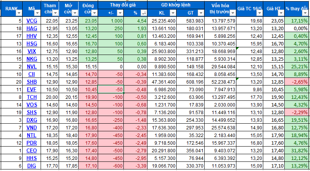Screen dimensions: 310x171
Task: Select the rank 20 cell for SHB
Action: point(11,82)
